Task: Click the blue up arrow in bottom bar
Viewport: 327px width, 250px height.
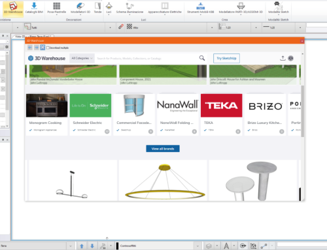Action: (82, 246)
